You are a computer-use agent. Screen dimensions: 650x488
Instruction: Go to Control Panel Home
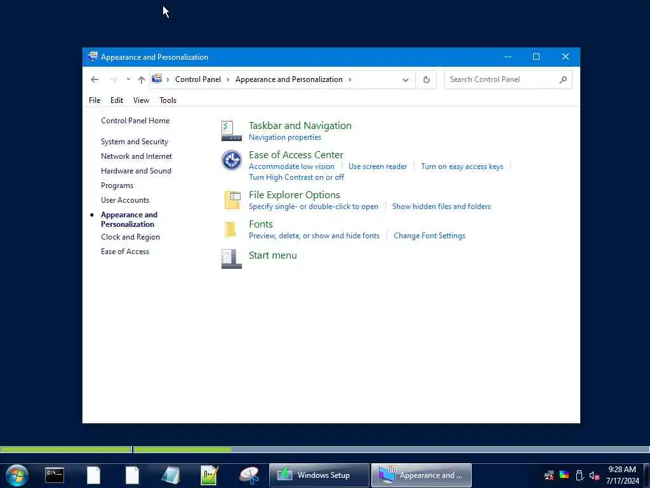click(x=135, y=120)
